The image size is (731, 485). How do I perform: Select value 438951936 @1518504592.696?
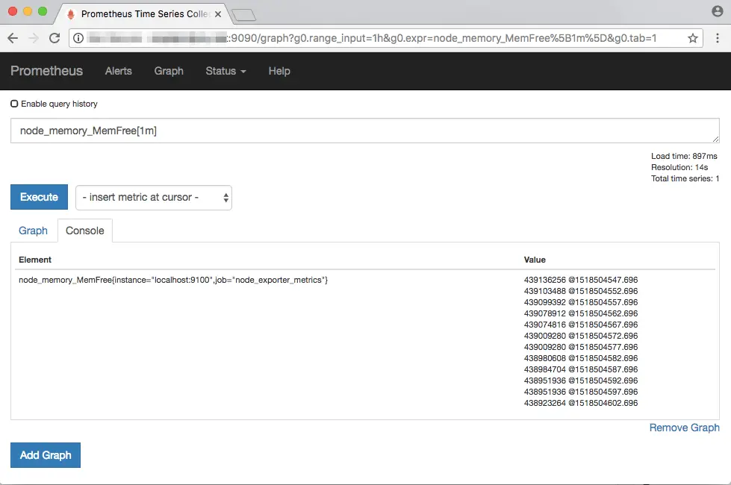pyautogui.click(x=581, y=381)
